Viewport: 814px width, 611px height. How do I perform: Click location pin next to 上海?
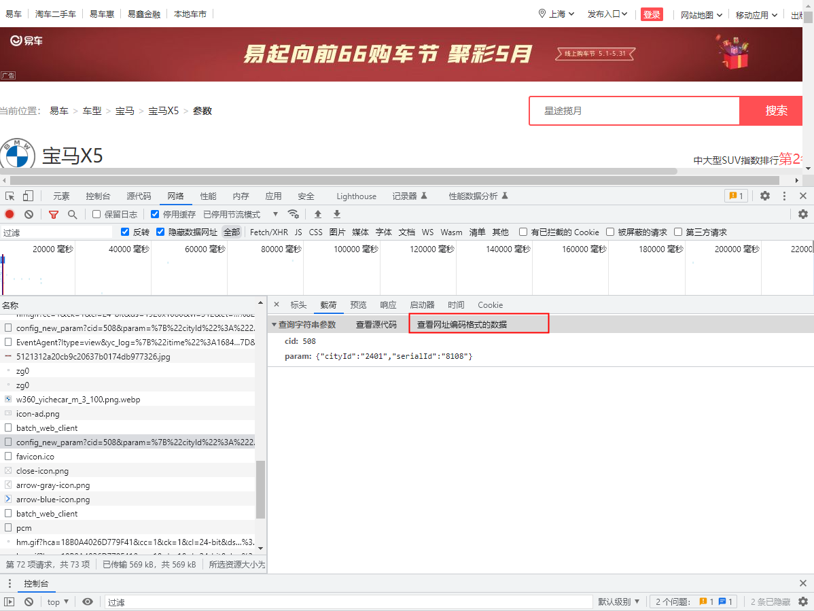click(542, 14)
